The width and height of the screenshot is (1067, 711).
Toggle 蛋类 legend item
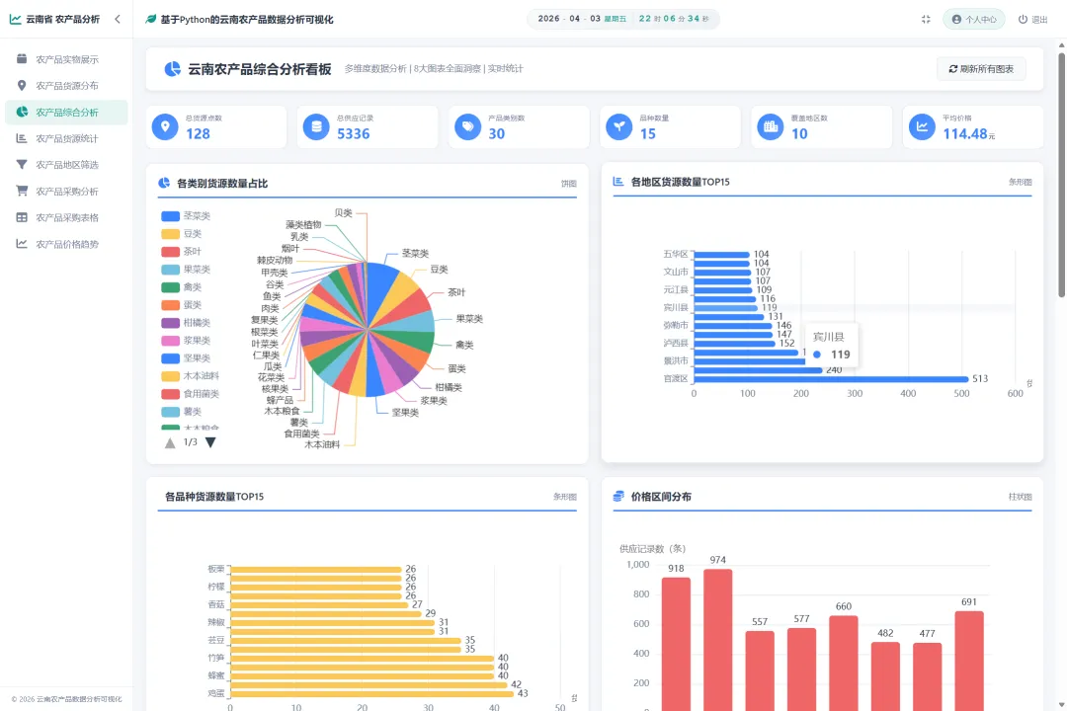point(181,305)
